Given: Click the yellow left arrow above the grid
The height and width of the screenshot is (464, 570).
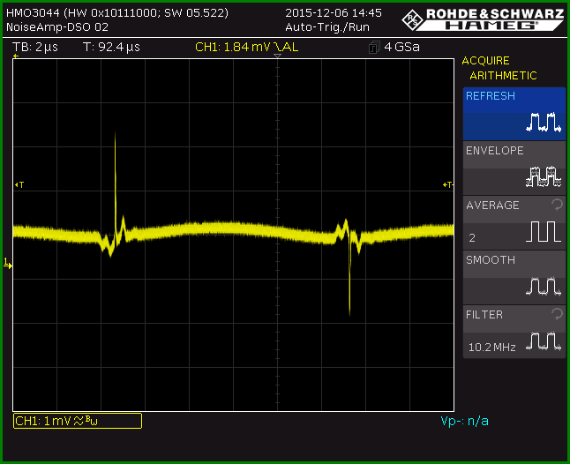Looking at the screenshot, I should coord(16,56).
